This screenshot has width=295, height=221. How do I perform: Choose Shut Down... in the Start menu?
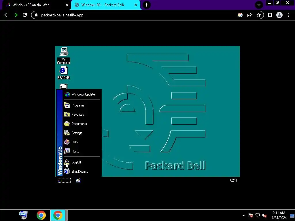click(x=82, y=172)
